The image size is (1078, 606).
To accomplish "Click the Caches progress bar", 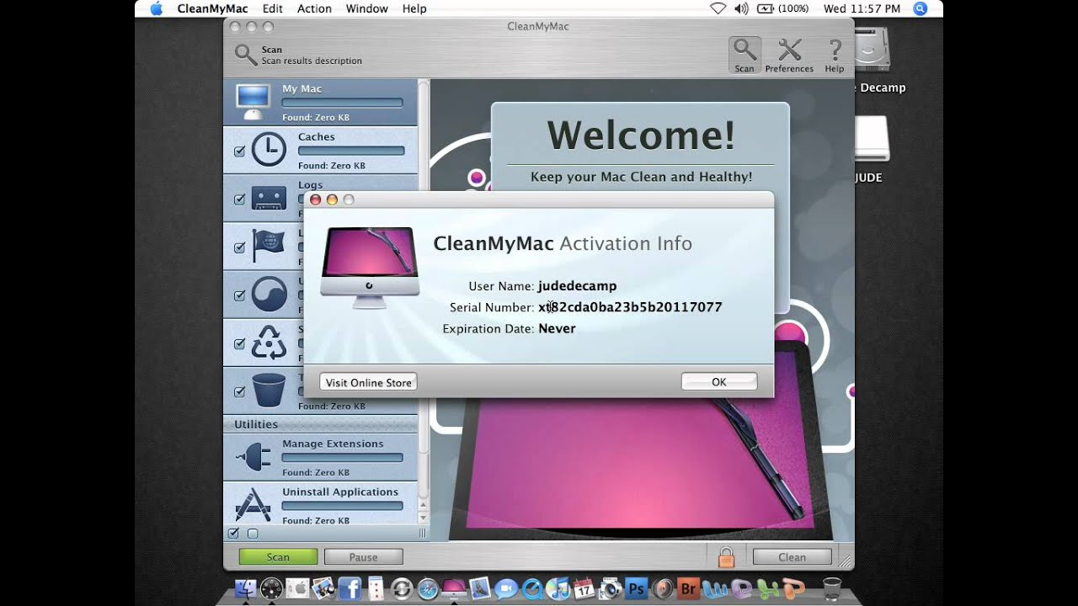I will pyautogui.click(x=351, y=151).
